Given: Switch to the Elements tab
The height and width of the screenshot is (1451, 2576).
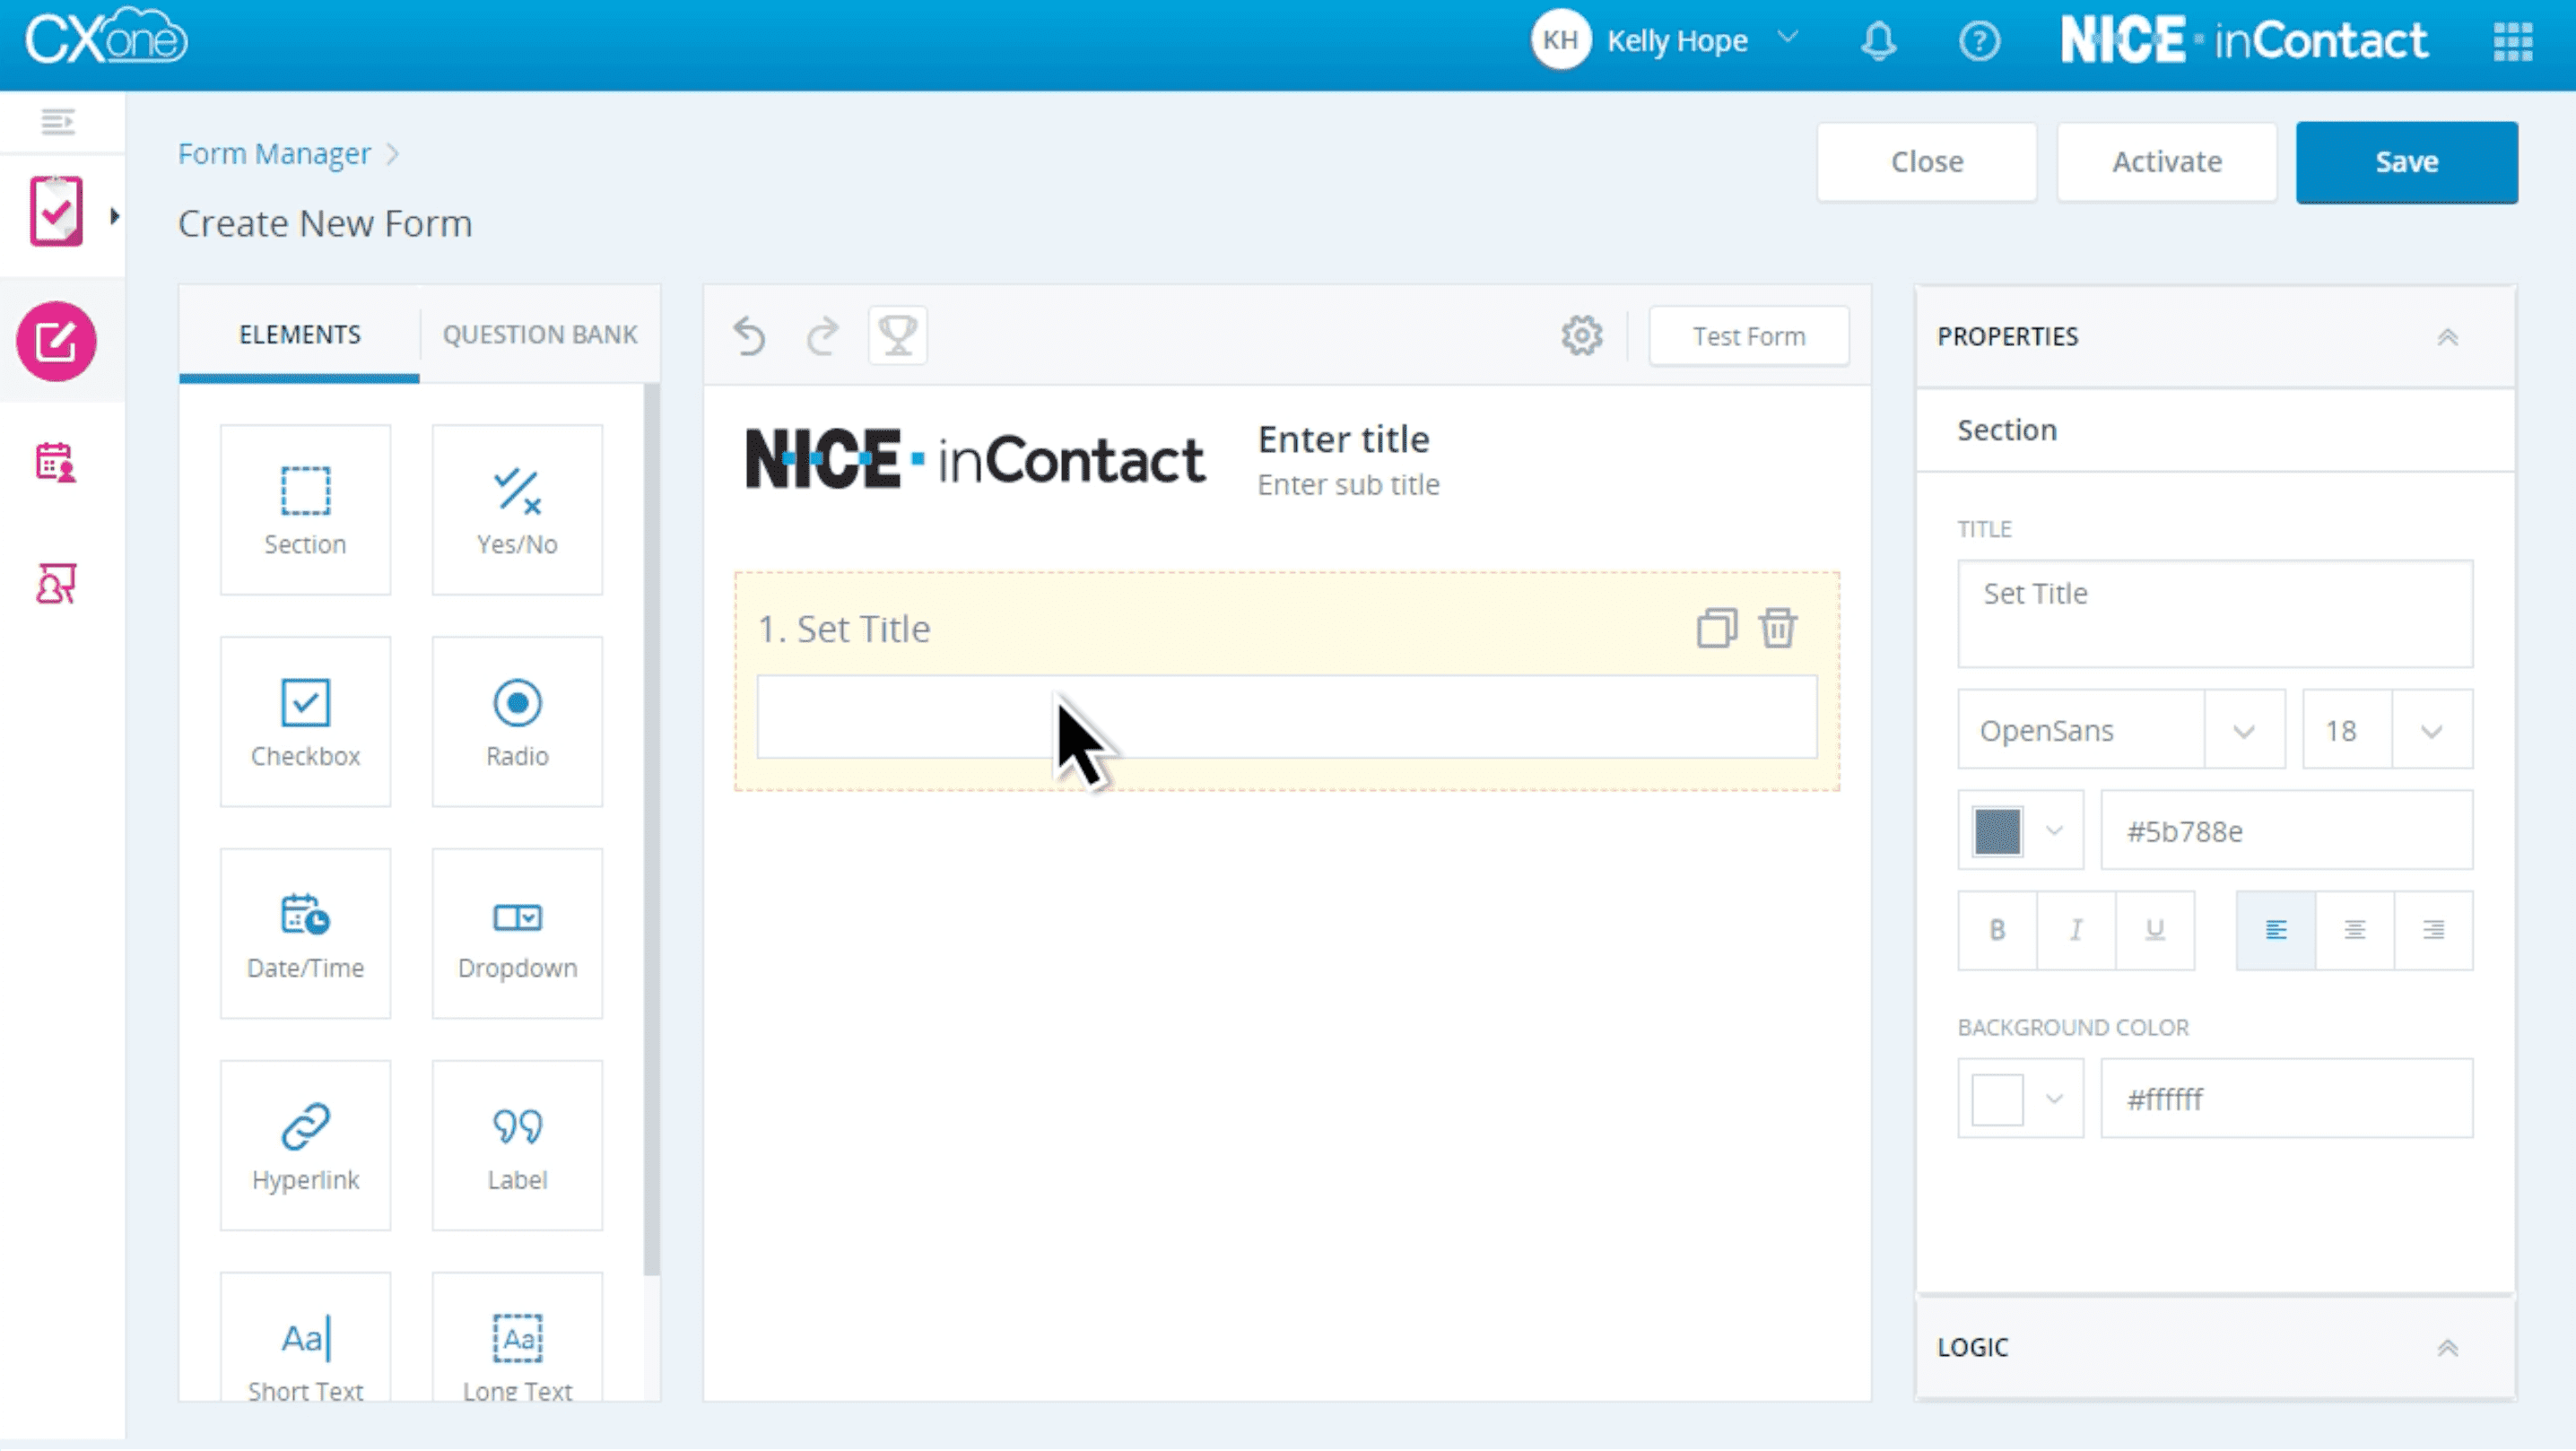Looking at the screenshot, I should [300, 335].
